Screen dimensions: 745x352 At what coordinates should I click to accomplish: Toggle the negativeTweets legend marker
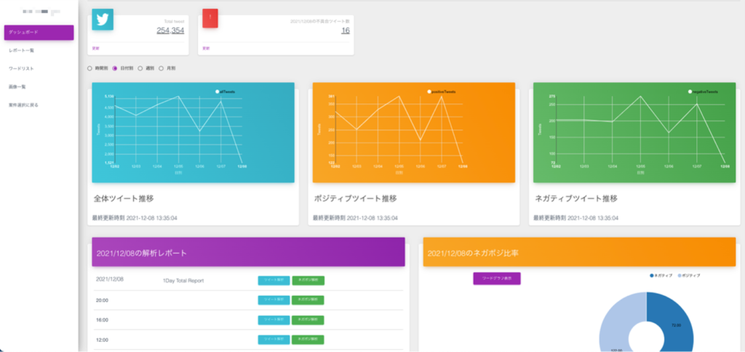pos(690,91)
